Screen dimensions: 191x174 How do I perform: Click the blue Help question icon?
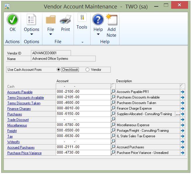tap(98, 20)
